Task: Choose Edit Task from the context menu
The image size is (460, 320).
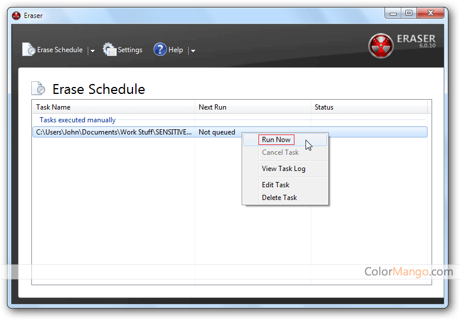Action: point(275,185)
